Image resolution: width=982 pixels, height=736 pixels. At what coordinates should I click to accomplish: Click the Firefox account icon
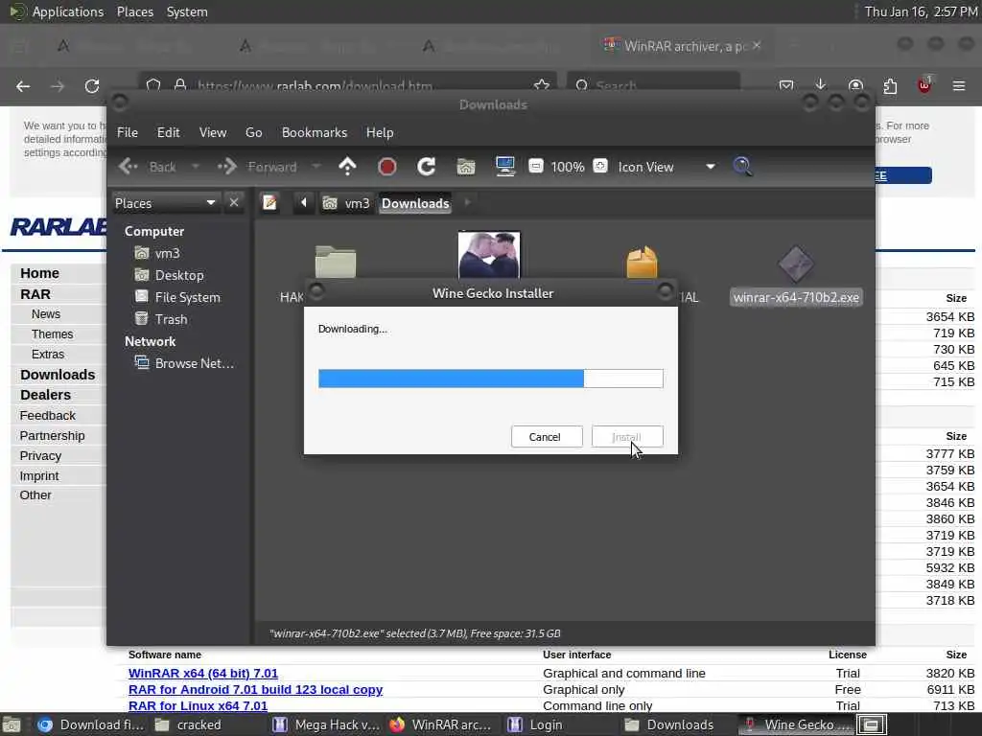(855, 85)
